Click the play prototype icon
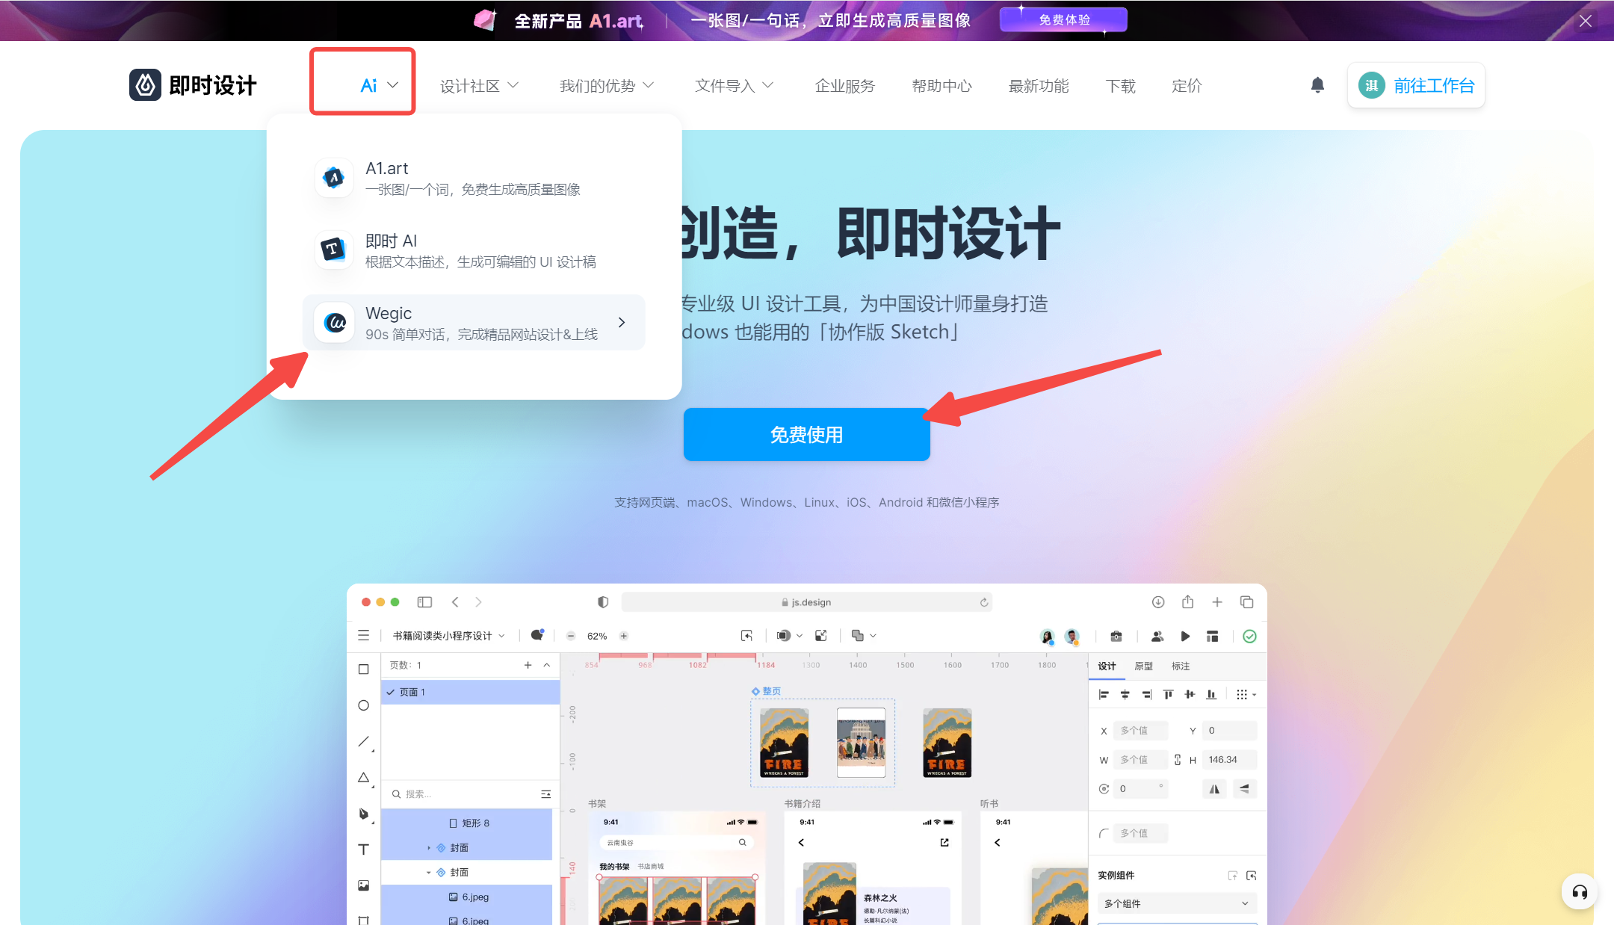1614x925 pixels. click(1185, 637)
